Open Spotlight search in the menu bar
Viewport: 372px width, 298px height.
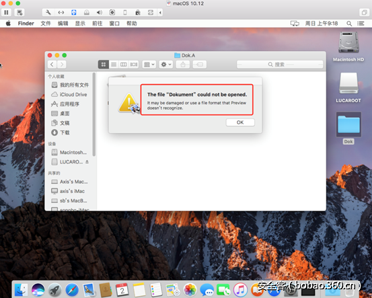[x=349, y=24]
